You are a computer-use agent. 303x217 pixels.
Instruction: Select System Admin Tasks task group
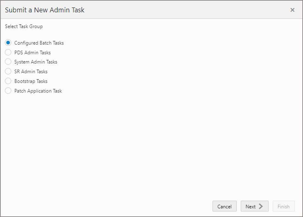point(8,62)
